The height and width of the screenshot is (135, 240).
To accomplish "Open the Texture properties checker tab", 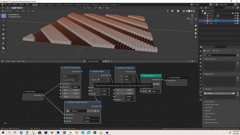I will click(201, 100).
